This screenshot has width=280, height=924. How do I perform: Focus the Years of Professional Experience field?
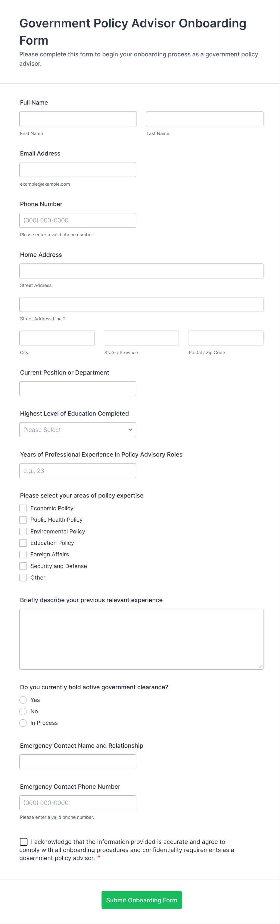click(77, 470)
